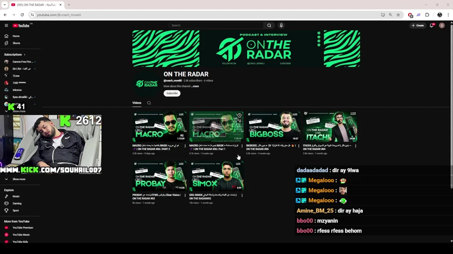Open the notifications bell

tap(431, 25)
